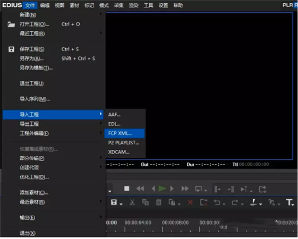Open the 采集 menu
The height and width of the screenshot is (239, 298).
119,5
